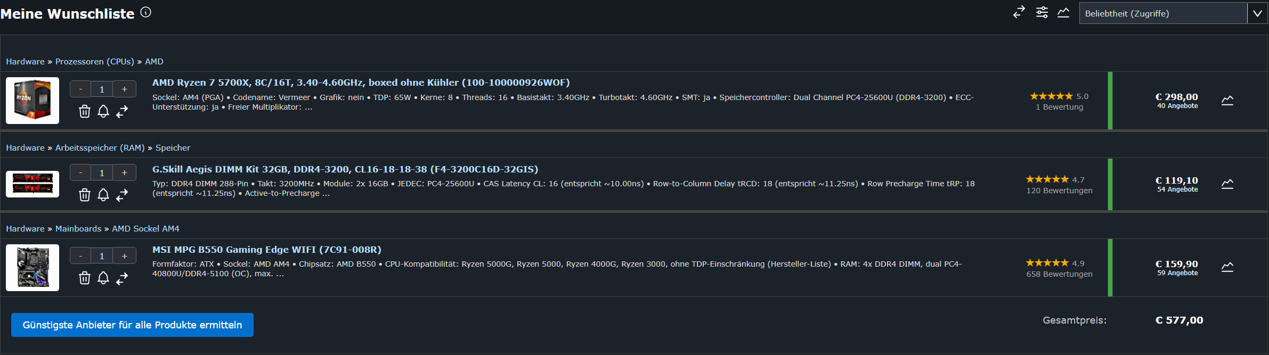
Task: Remove MSI MPG B550 with trash icon
Action: [x=85, y=278]
